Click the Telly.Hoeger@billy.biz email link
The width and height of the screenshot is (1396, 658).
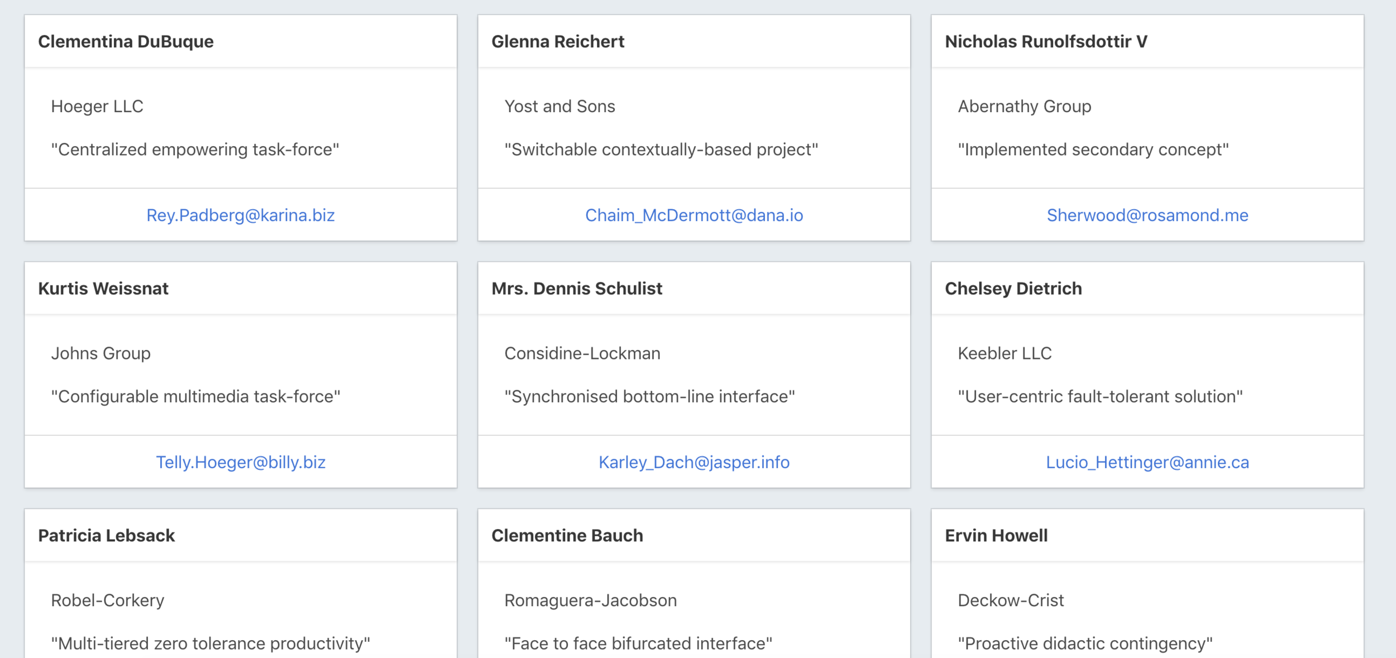(241, 462)
